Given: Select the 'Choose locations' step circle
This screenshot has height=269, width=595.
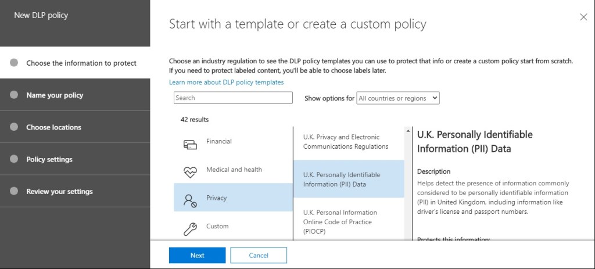Looking at the screenshot, I should [15, 127].
